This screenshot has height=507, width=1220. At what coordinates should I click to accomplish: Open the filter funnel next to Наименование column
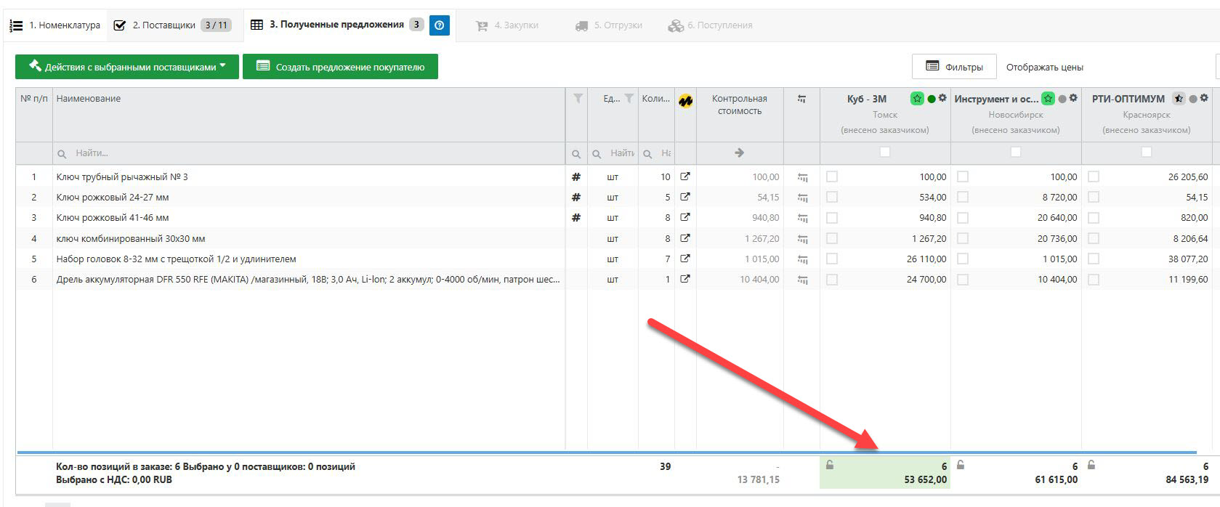coord(578,99)
